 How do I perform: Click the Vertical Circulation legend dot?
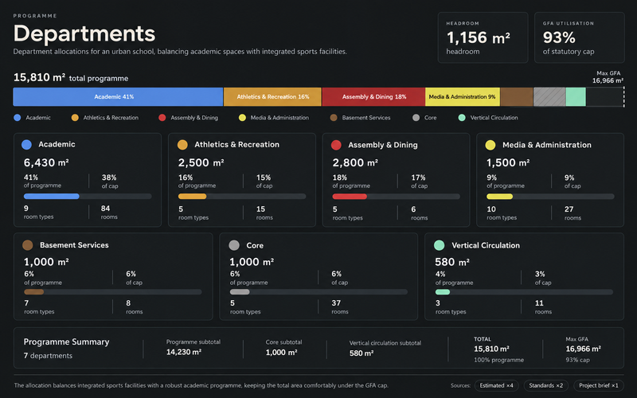coord(462,118)
